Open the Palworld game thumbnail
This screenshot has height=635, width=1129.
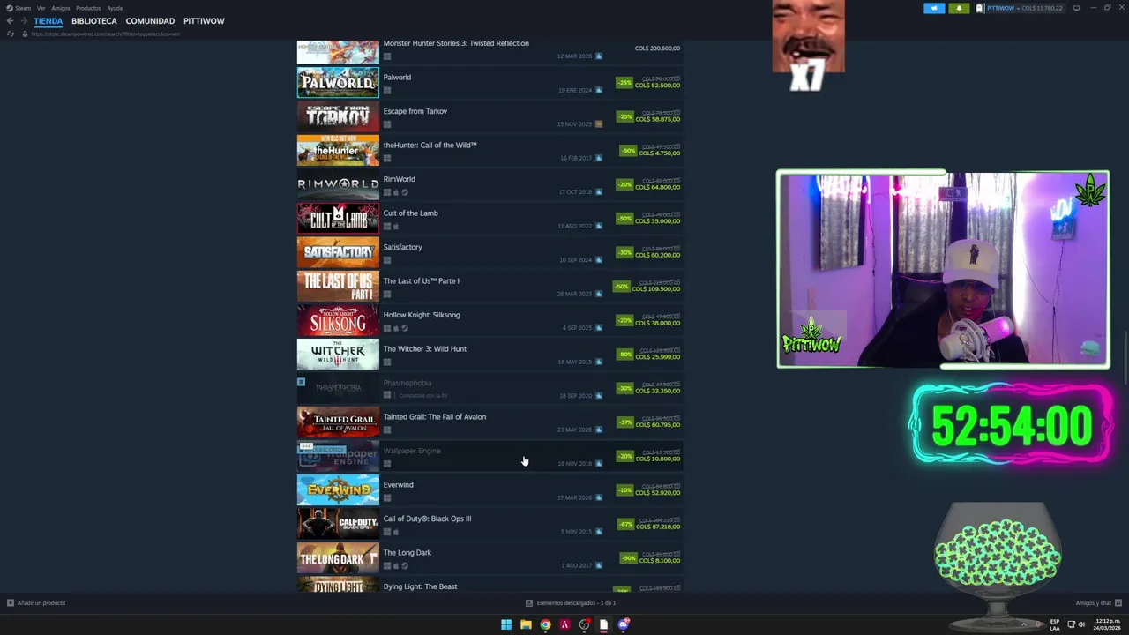pyautogui.click(x=338, y=83)
